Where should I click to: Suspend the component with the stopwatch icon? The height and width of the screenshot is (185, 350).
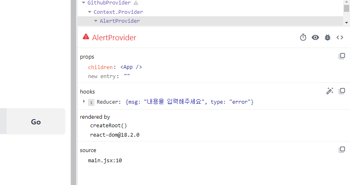pyautogui.click(x=303, y=37)
